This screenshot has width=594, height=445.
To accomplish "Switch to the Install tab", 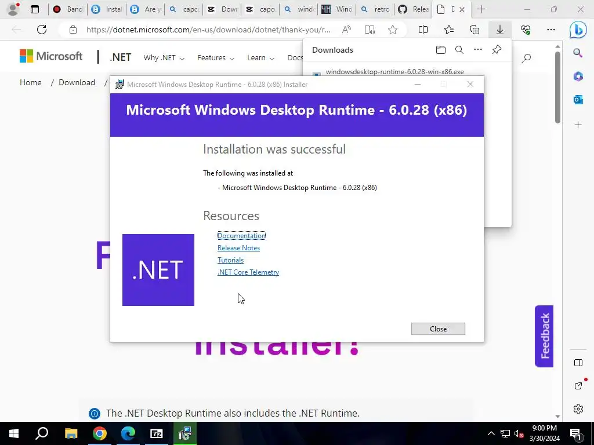I will pos(107,9).
